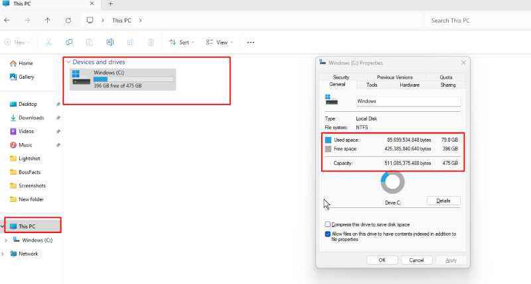Click the Forward navigation arrow

tap(27, 21)
